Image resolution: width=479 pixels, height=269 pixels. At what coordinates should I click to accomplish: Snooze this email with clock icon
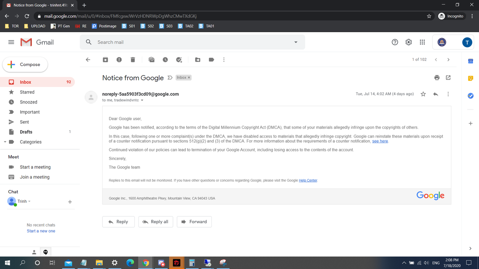point(165,60)
